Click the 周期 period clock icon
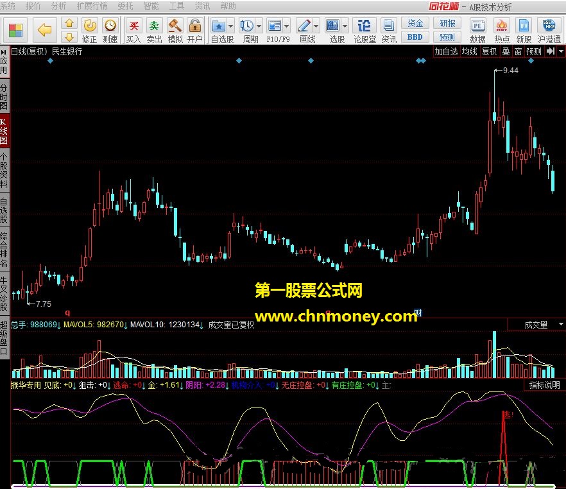Viewport: 566px width, 489px height. (x=247, y=26)
